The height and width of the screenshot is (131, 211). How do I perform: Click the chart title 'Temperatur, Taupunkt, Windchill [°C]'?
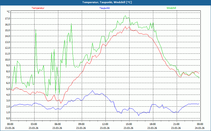click(x=105, y=2)
